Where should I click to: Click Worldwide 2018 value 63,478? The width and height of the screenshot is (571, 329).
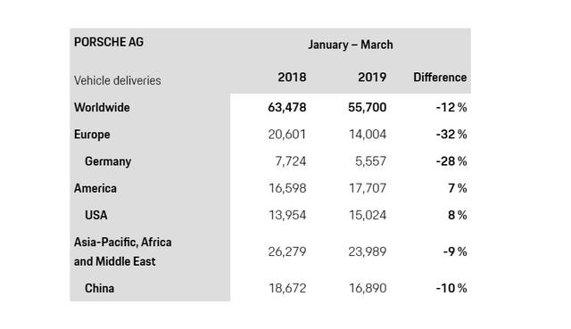point(287,107)
